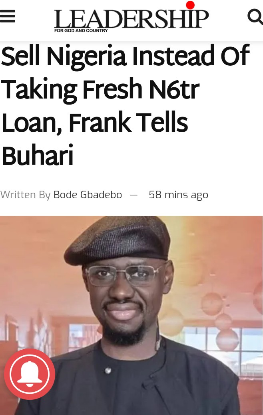
Task: Click the "For God and Country" tagline
Action: tap(81, 30)
